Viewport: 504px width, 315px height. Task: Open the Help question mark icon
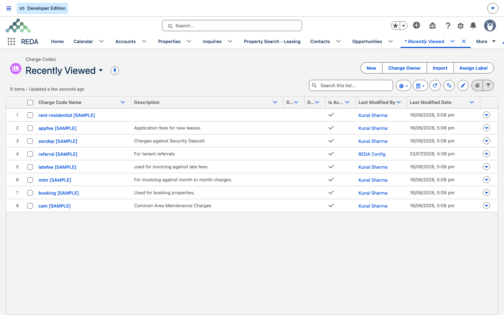pyautogui.click(x=448, y=26)
